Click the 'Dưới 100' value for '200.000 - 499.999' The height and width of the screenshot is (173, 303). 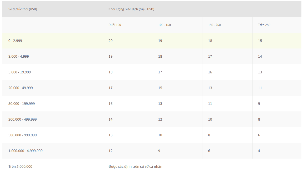click(110, 120)
